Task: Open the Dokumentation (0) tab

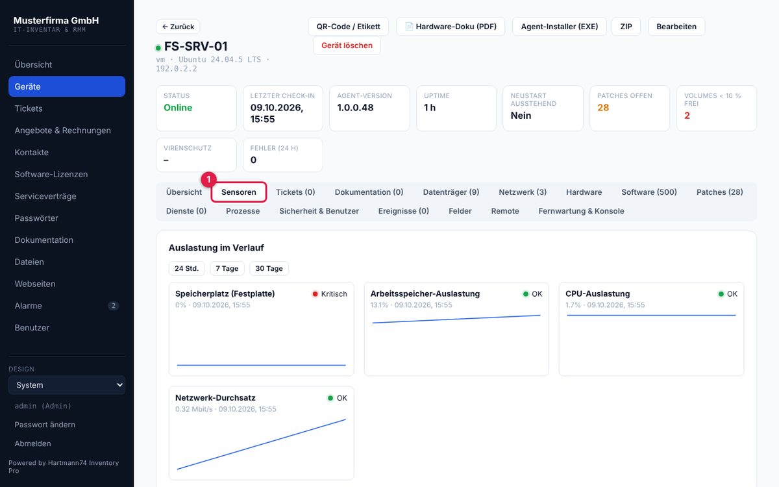Action: (x=369, y=192)
